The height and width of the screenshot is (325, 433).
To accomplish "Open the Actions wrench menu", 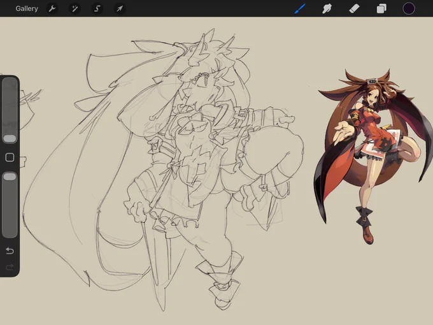I will coord(52,8).
